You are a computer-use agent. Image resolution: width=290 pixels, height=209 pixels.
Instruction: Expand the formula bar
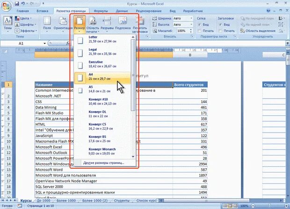click(x=288, y=44)
